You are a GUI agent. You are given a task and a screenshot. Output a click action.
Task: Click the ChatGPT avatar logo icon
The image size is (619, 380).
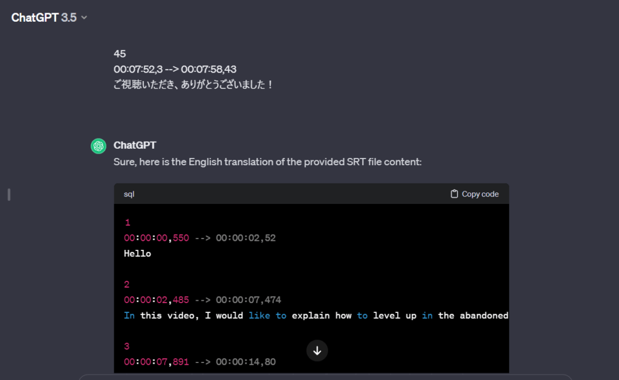point(99,146)
